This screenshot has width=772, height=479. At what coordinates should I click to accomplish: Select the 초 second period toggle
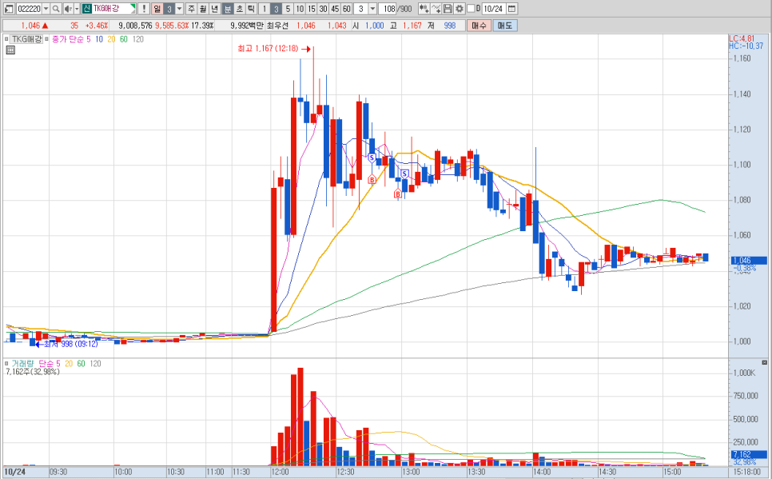(239, 9)
